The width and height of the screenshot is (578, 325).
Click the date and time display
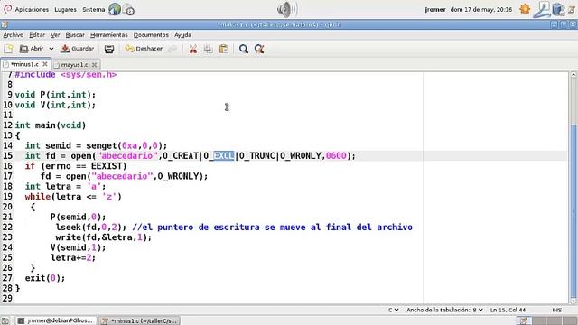[481, 9]
